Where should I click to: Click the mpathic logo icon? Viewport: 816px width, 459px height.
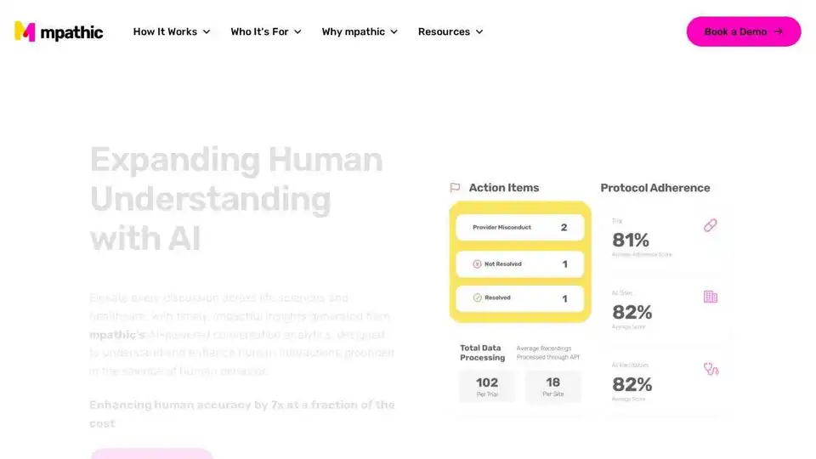25,31
